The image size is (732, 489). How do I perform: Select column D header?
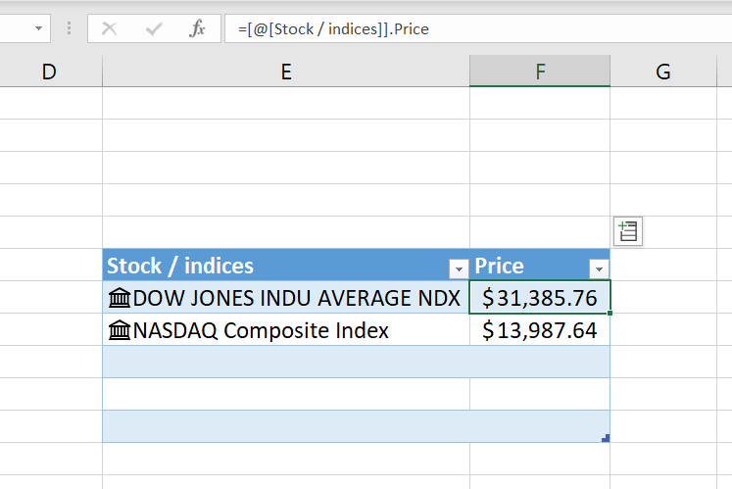coord(49,72)
